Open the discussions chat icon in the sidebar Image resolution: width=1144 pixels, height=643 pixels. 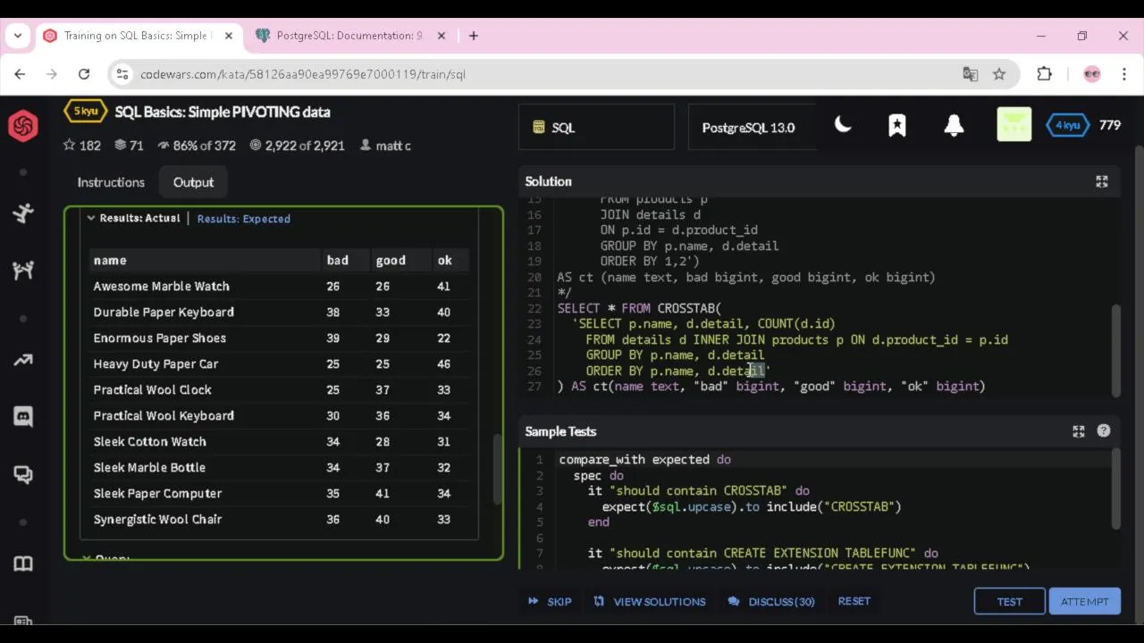23,474
